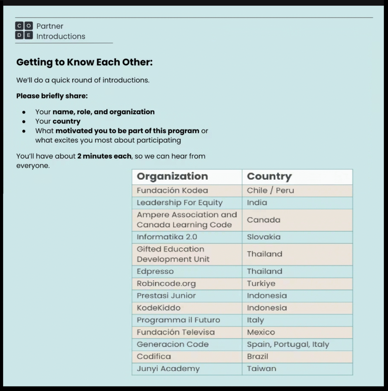Click the Fundación Televisa cell

point(176,332)
